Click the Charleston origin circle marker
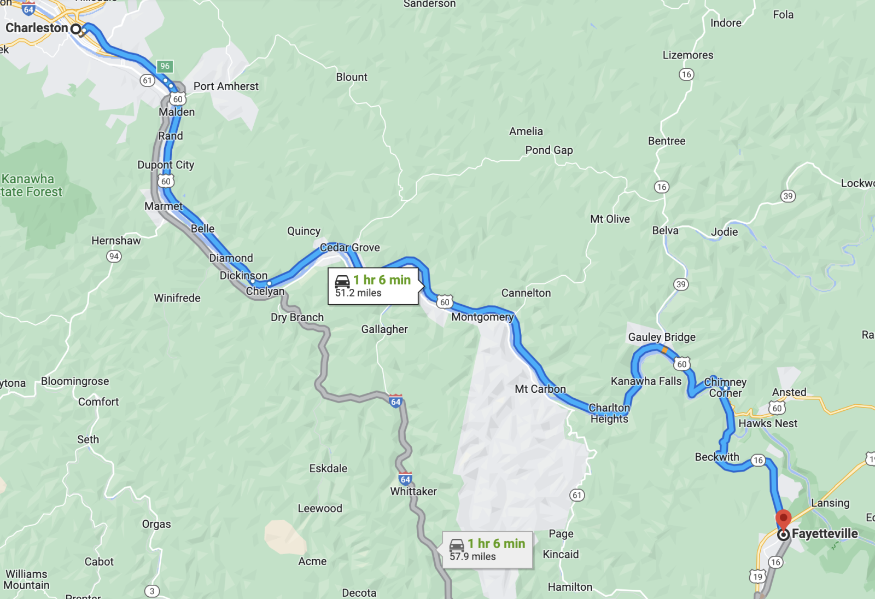The height and width of the screenshot is (599, 875). pos(75,28)
